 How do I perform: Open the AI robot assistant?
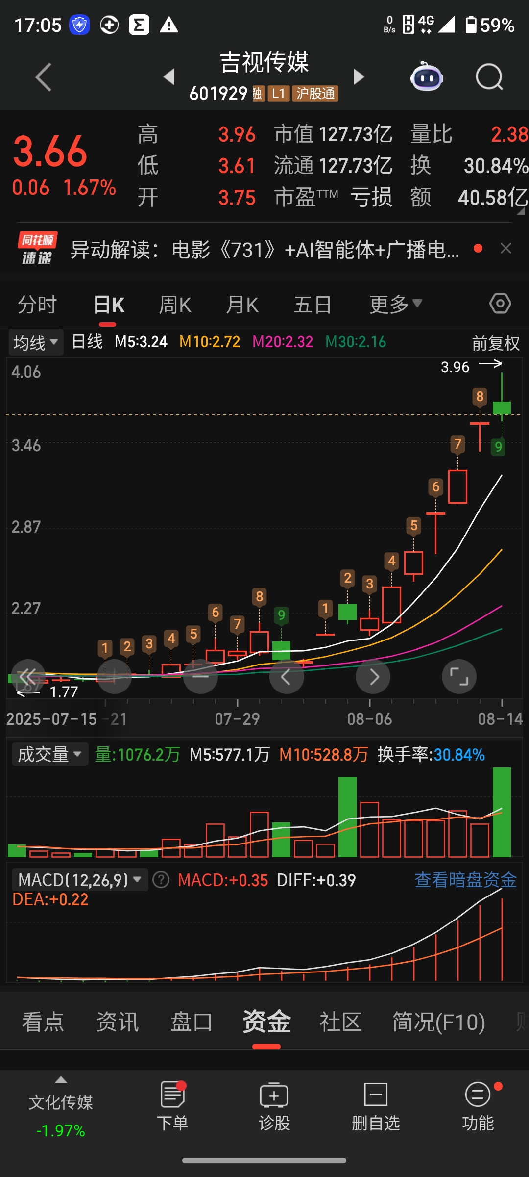427,77
